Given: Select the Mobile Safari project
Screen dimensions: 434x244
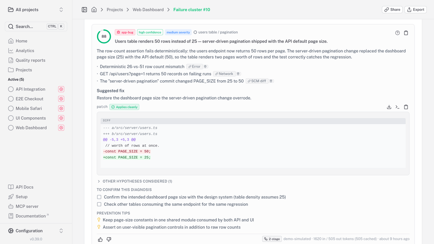Looking at the screenshot, I should [x=29, y=108].
